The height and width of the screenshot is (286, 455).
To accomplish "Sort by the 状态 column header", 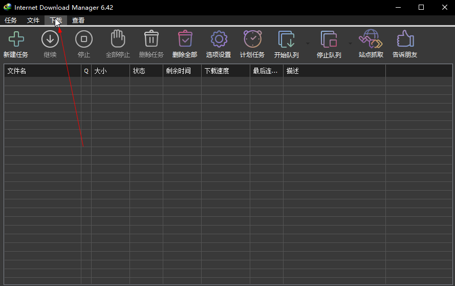I will (x=146, y=71).
